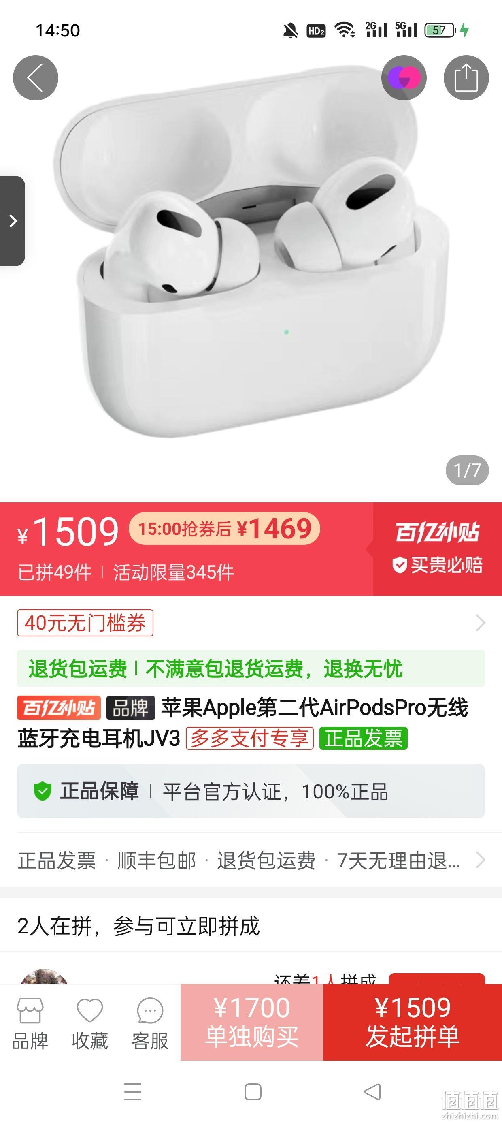The height and width of the screenshot is (1123, 502).
Task: Expand the service guarantees row chevron
Action: 480,860
